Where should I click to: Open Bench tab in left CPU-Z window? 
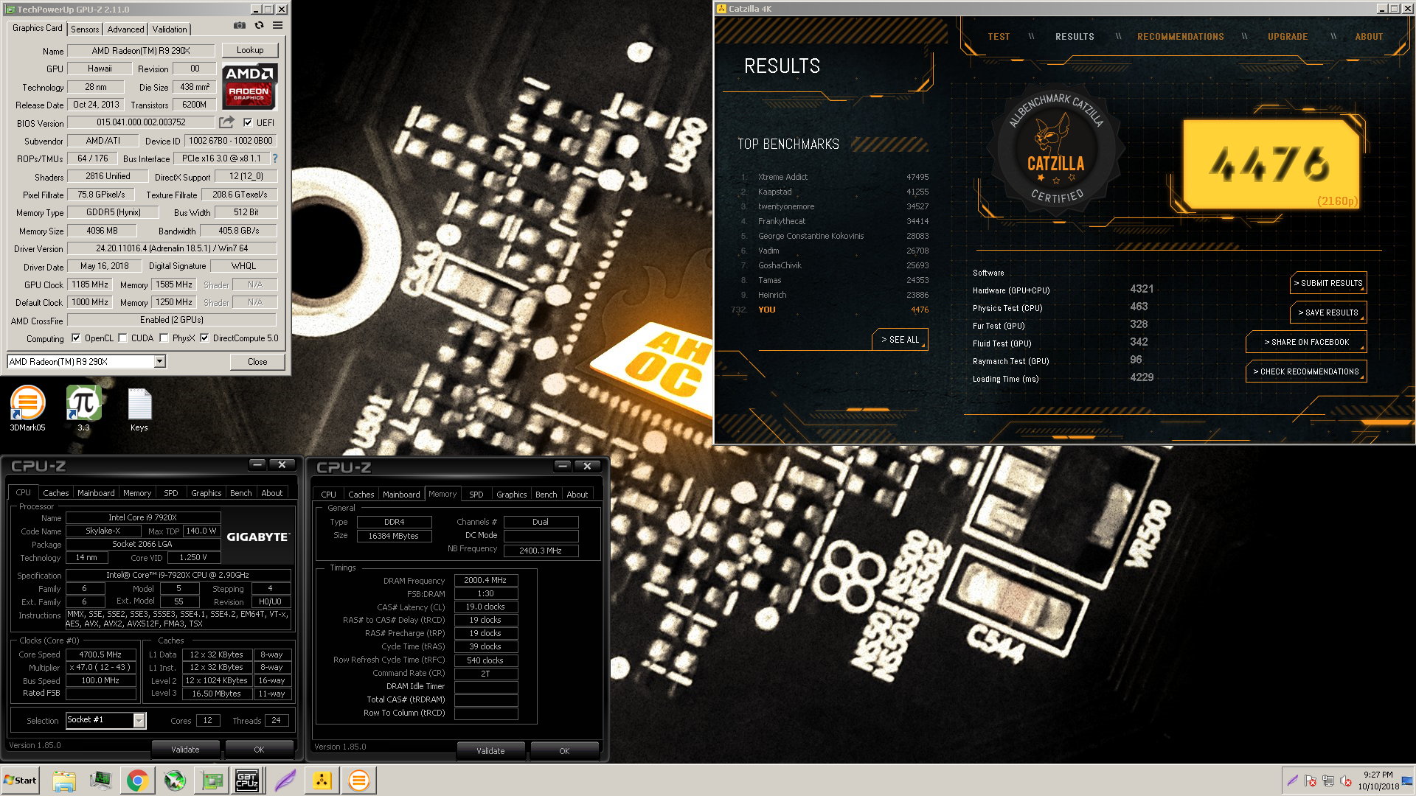(x=240, y=493)
